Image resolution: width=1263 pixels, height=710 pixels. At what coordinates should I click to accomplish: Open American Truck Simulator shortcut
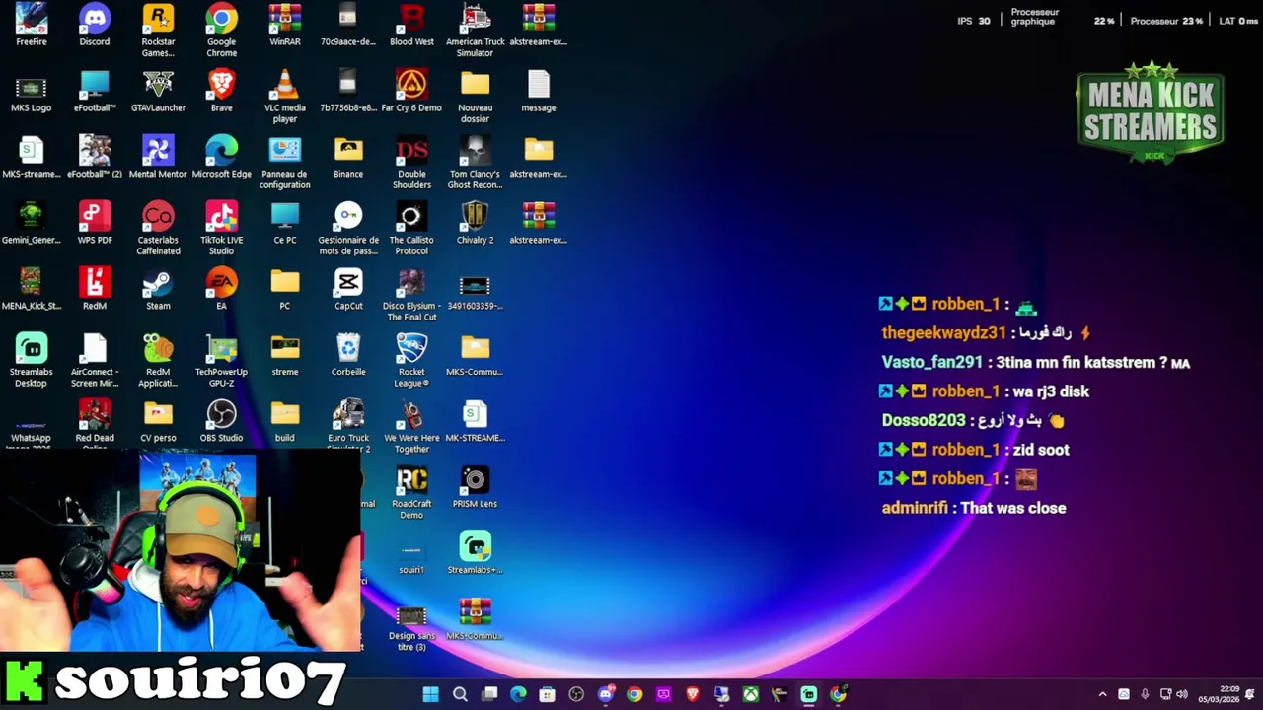pos(475,30)
